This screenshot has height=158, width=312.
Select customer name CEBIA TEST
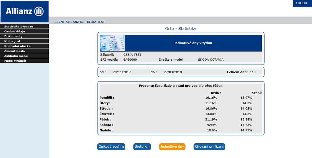[x=132, y=55]
